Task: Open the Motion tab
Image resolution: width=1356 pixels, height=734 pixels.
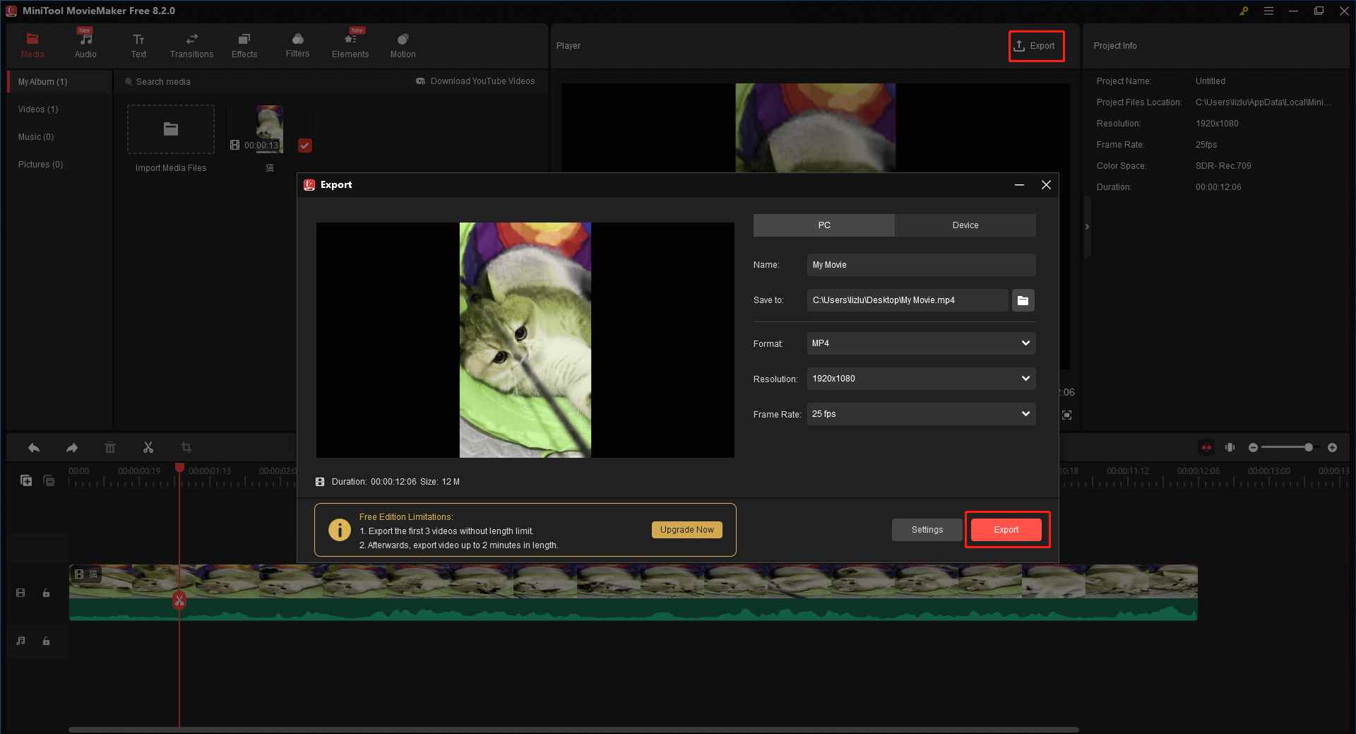Action: click(403, 45)
